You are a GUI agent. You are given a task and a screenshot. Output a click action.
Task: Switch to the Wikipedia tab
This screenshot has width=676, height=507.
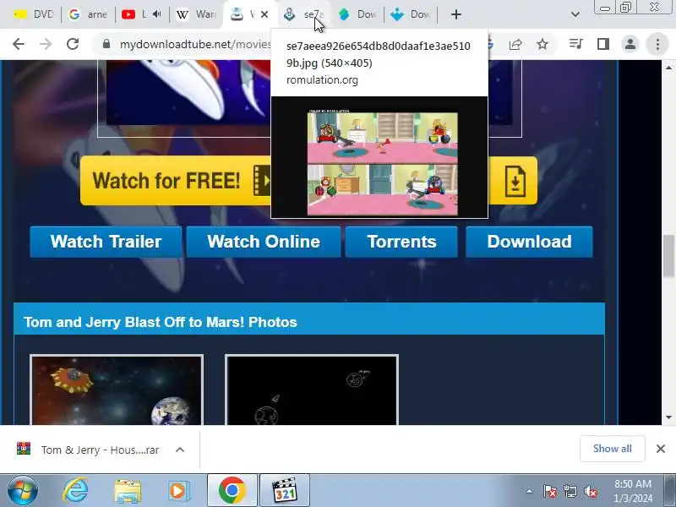coord(196,14)
